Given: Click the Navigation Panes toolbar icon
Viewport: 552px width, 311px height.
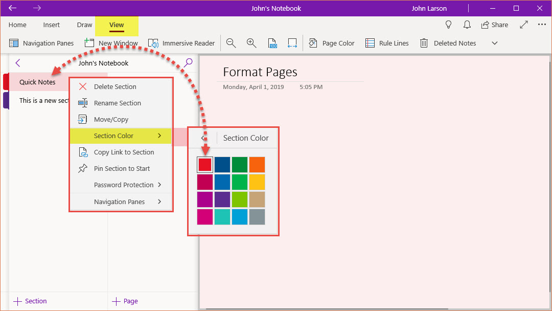Looking at the screenshot, I should coord(14,43).
